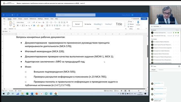Toggle Subscript formatting
Screen dimensions: 181x102
click(x=29, y=25)
